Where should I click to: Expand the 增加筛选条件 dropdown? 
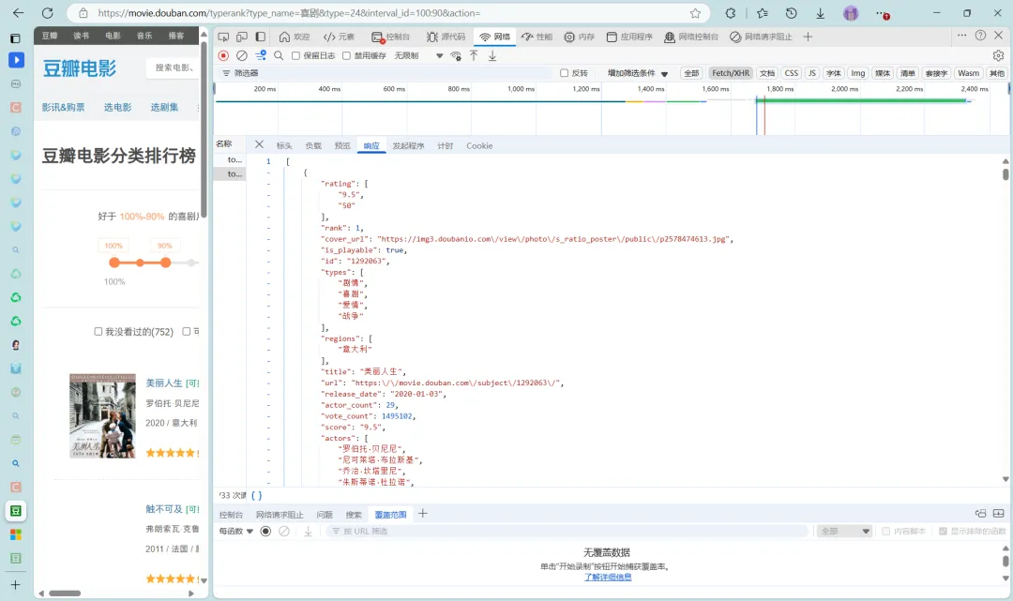click(637, 73)
